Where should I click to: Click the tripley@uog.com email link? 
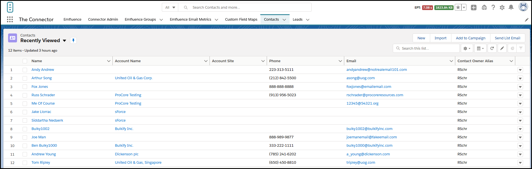361,163
